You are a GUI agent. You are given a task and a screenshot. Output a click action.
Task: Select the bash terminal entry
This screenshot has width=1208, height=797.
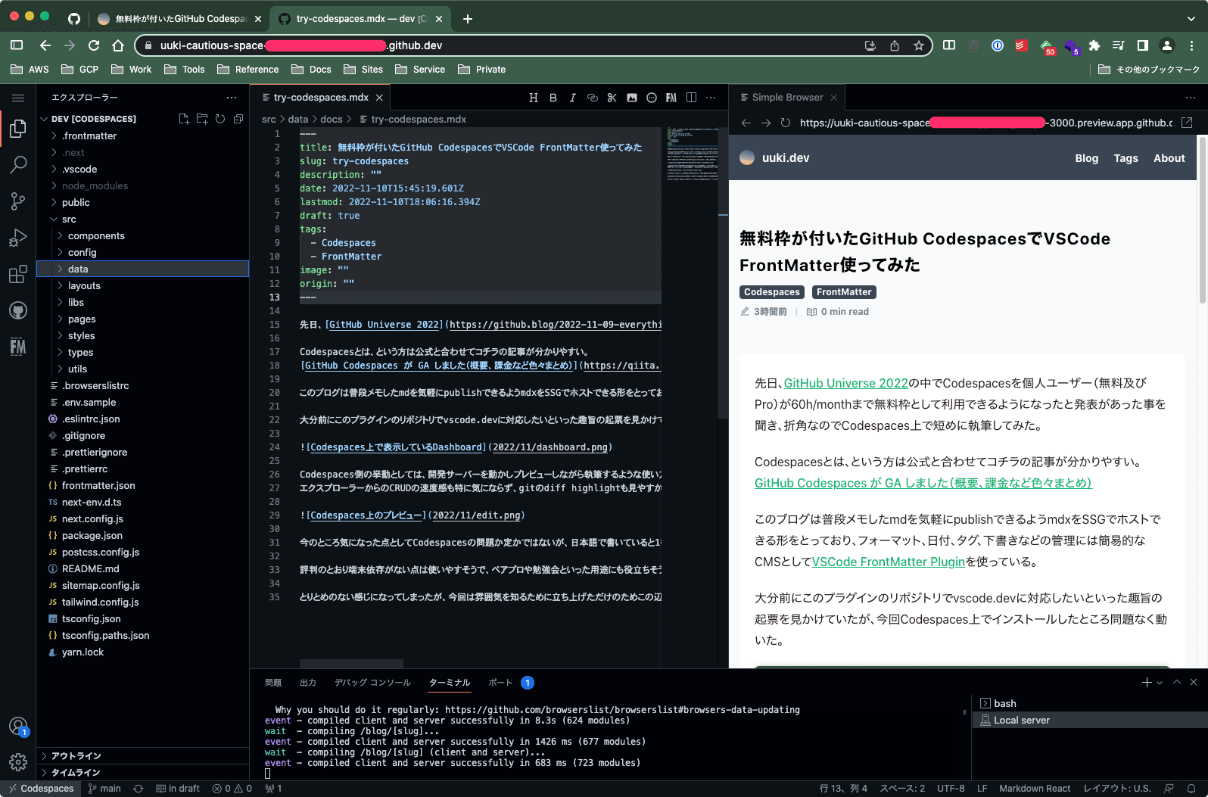[x=1090, y=704]
